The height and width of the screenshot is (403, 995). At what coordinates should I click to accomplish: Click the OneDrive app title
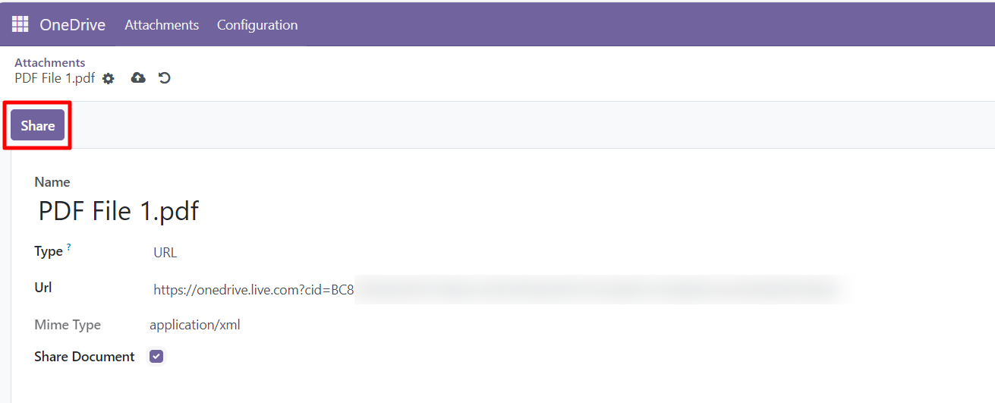coord(73,25)
